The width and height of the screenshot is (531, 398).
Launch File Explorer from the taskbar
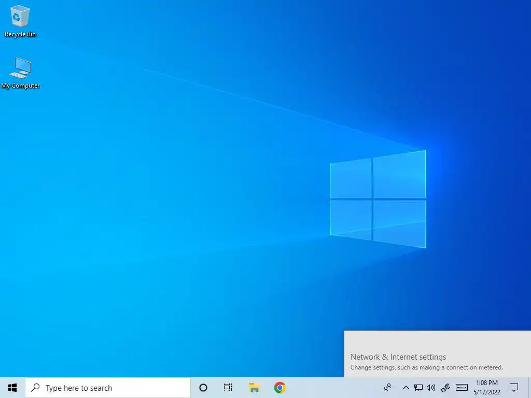[254, 388]
